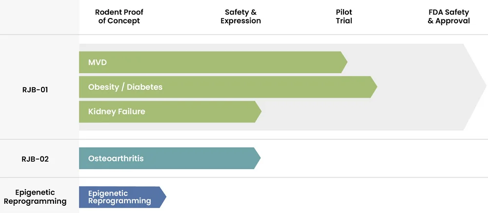The image size is (488, 213).
Task: Select the RJB-02 row label
Action: click(x=35, y=159)
